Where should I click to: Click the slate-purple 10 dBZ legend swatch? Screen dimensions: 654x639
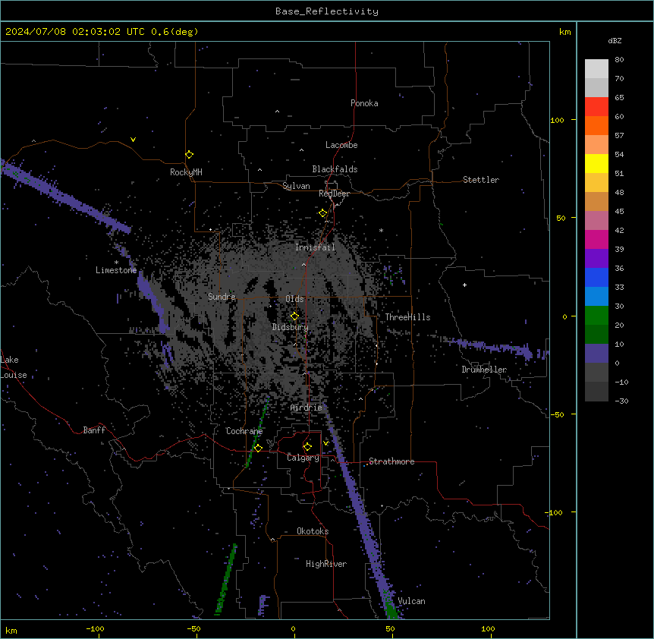596,354
